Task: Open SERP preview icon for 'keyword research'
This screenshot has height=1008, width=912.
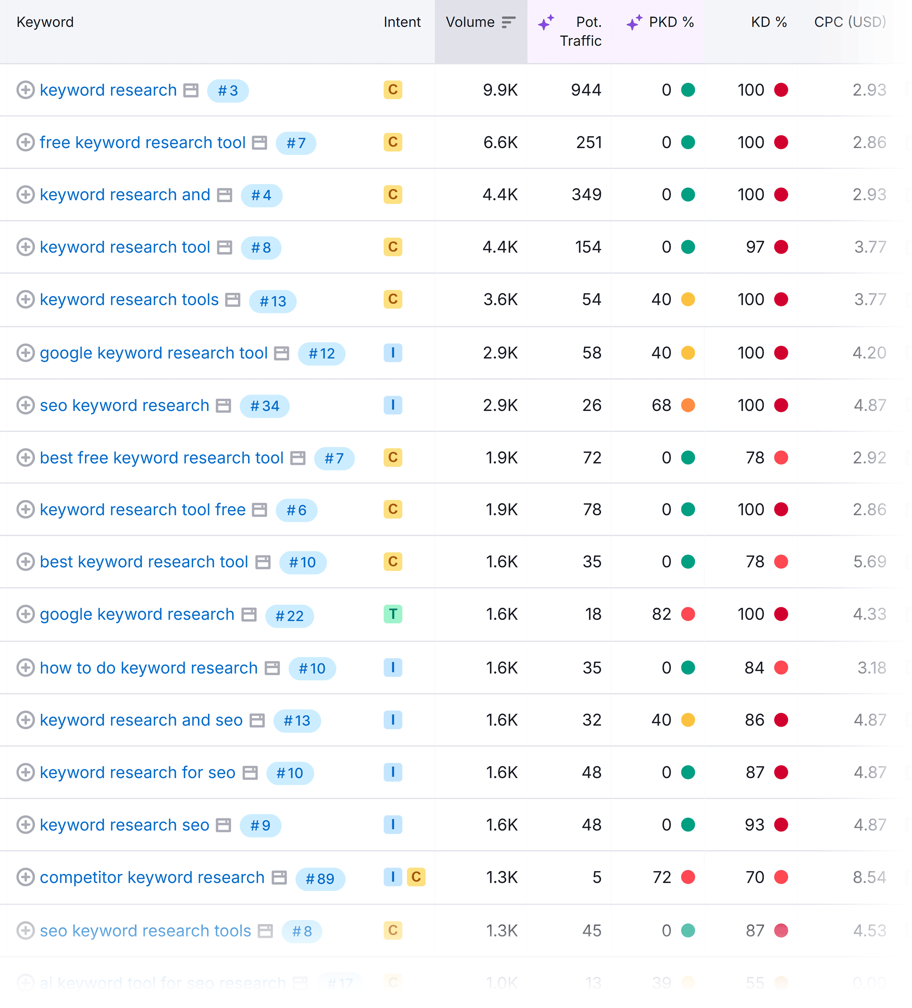Action: (x=192, y=90)
